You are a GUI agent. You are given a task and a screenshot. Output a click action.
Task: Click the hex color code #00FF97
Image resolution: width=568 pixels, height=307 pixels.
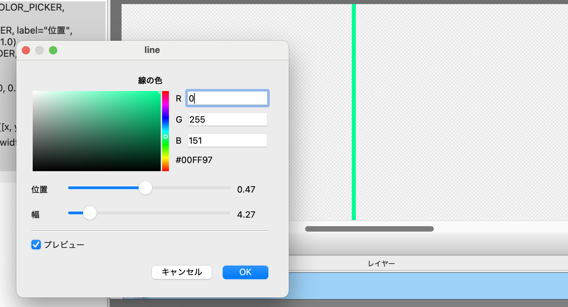tap(194, 160)
